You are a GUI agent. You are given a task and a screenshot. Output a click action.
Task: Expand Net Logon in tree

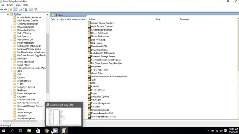tap(12, 90)
